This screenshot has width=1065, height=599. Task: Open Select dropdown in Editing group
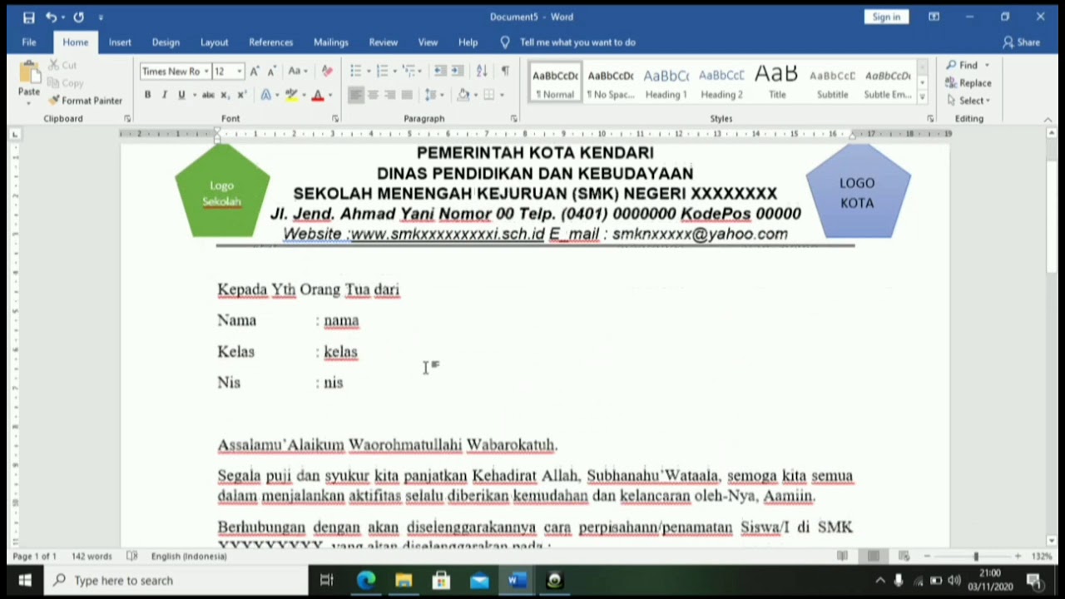(x=968, y=101)
